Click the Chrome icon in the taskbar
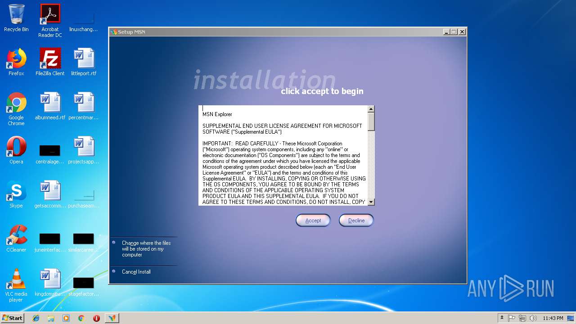The image size is (576, 324). (81, 318)
